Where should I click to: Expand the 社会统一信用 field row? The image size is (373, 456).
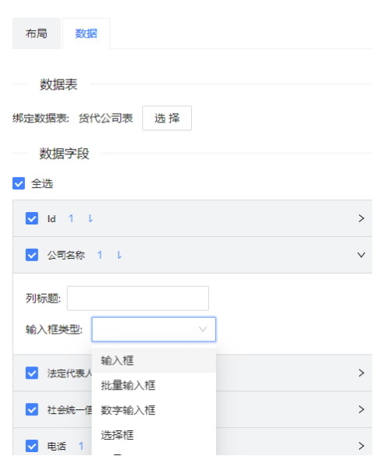(361, 409)
